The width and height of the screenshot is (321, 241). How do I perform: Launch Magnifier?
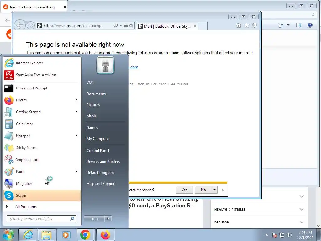tap(42, 183)
